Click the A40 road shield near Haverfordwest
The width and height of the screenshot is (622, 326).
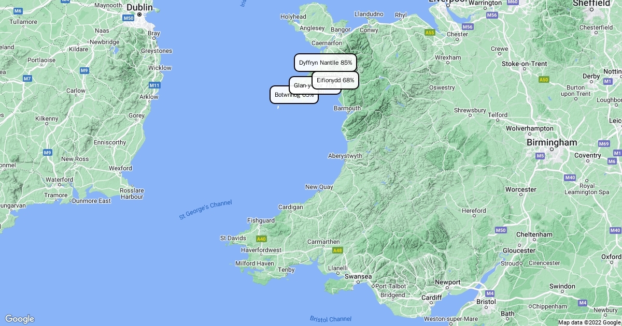pos(261,239)
